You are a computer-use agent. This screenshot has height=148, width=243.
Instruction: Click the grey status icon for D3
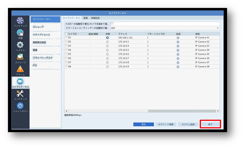coord(107,46)
